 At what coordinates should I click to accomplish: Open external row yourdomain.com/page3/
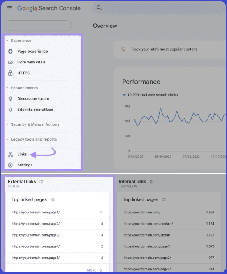(x=58, y=235)
